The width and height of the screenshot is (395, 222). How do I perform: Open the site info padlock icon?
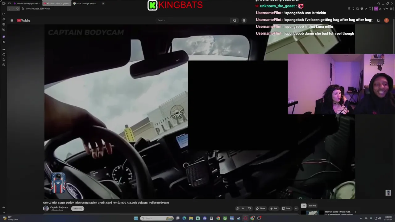[23, 9]
